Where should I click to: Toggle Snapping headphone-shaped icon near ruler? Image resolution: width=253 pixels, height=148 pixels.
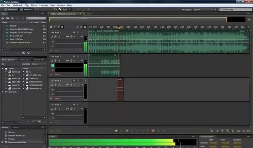(85, 27)
